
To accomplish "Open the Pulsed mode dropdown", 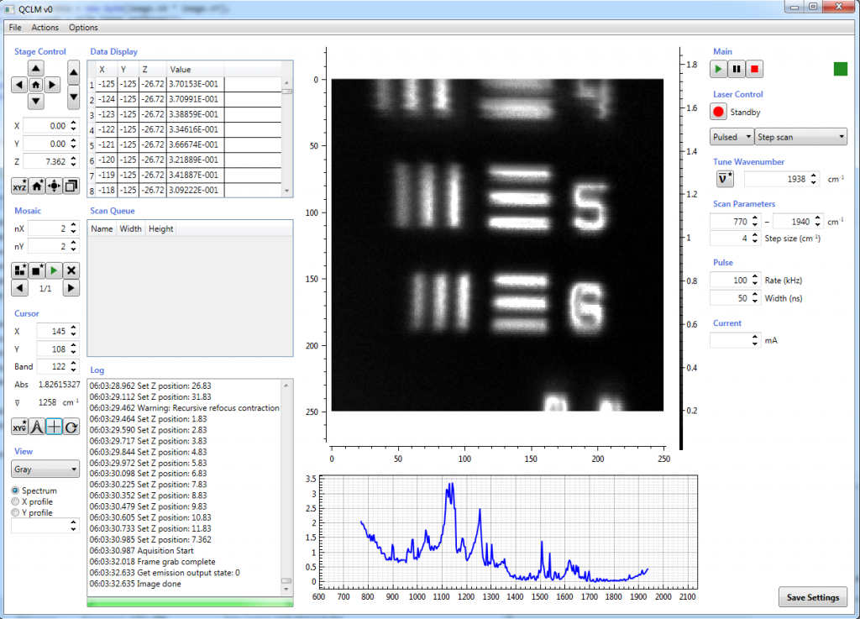I will (x=730, y=136).
